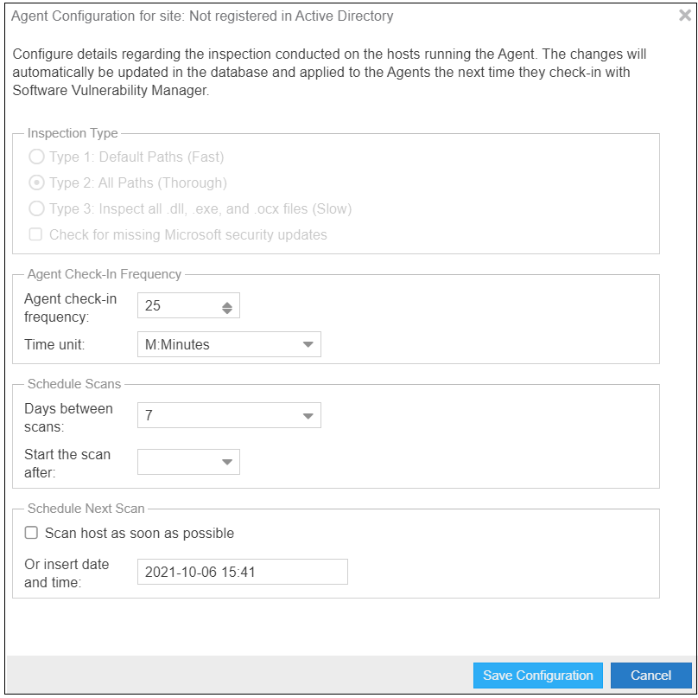This screenshot has height=698, width=698.
Task: Tick the Scan host as soon as possible checkbox
Action: [x=32, y=533]
